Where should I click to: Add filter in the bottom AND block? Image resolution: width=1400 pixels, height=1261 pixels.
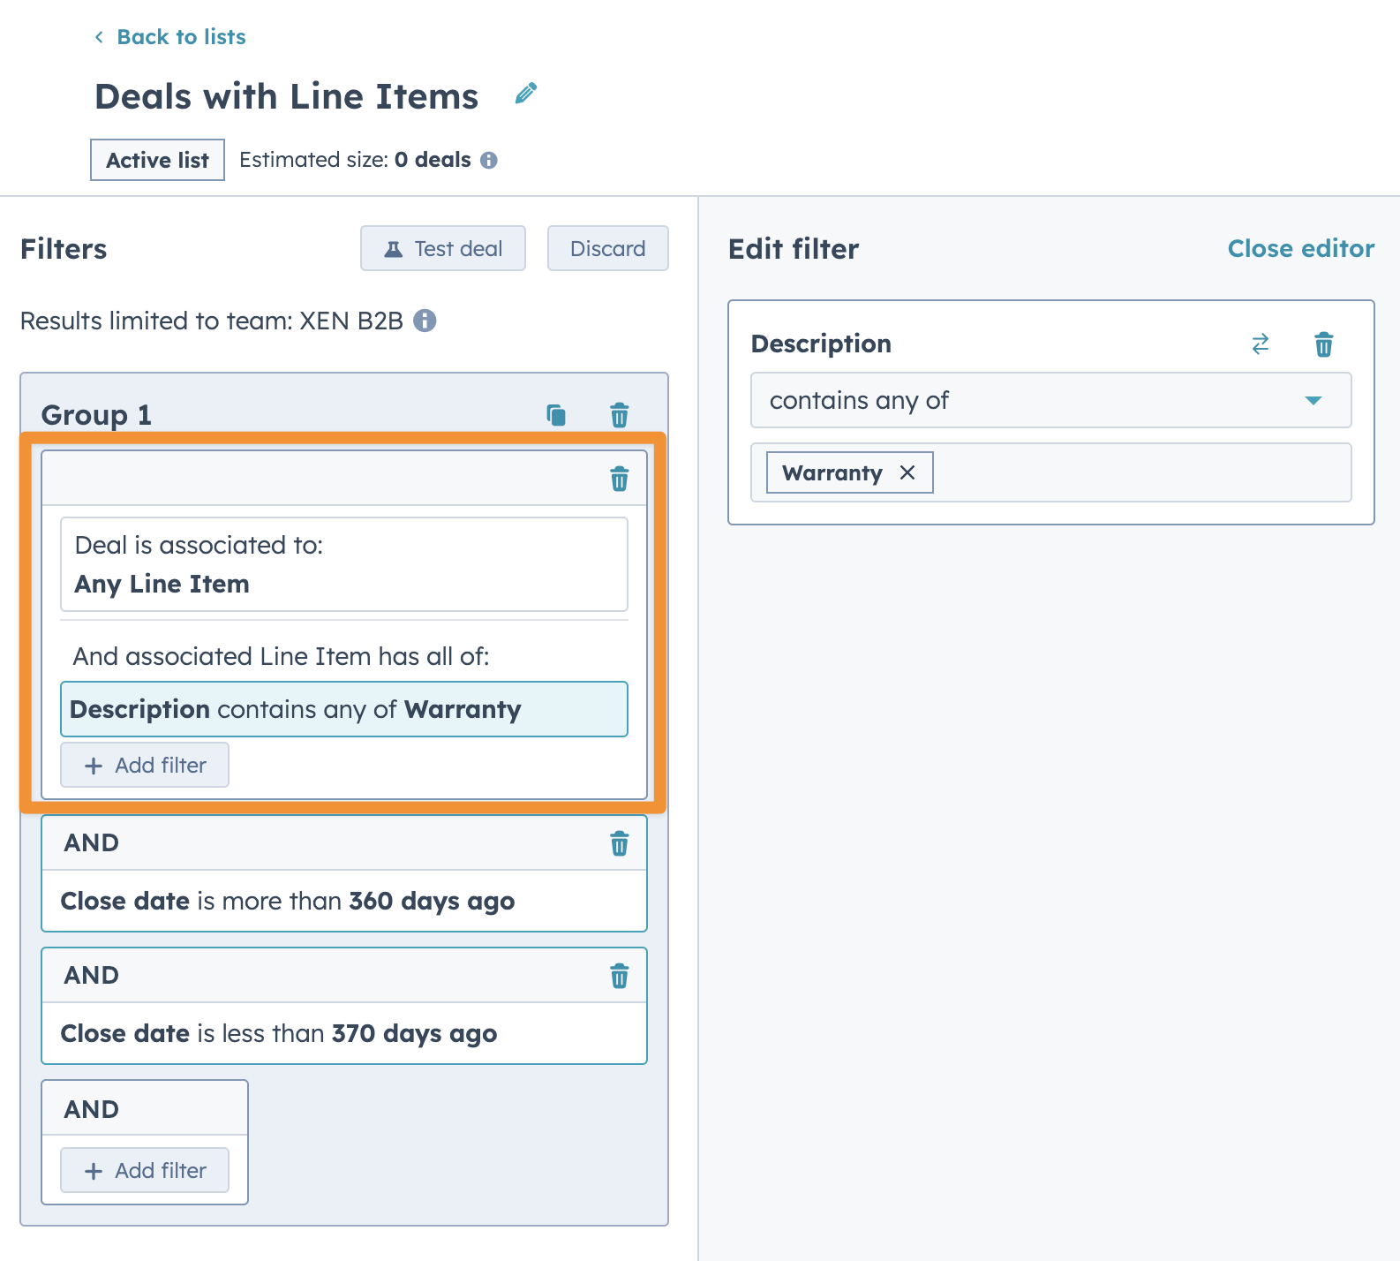pos(145,1170)
